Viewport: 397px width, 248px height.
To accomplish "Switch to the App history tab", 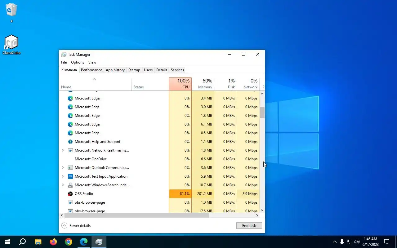I will (x=115, y=70).
